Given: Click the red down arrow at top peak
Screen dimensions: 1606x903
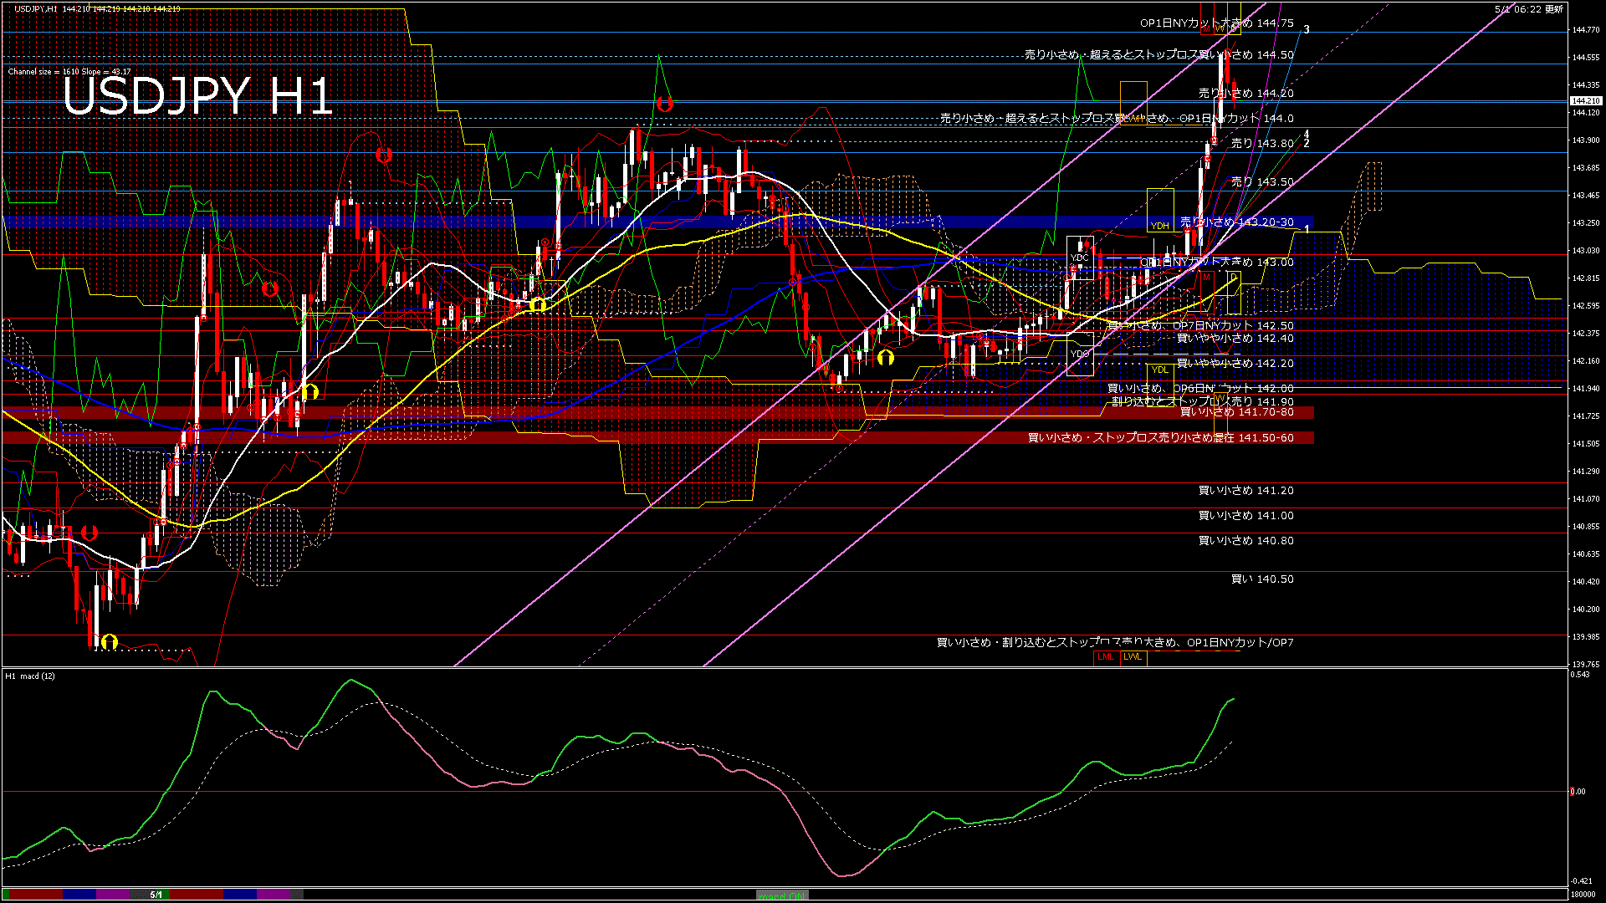Looking at the screenshot, I should tap(664, 105).
